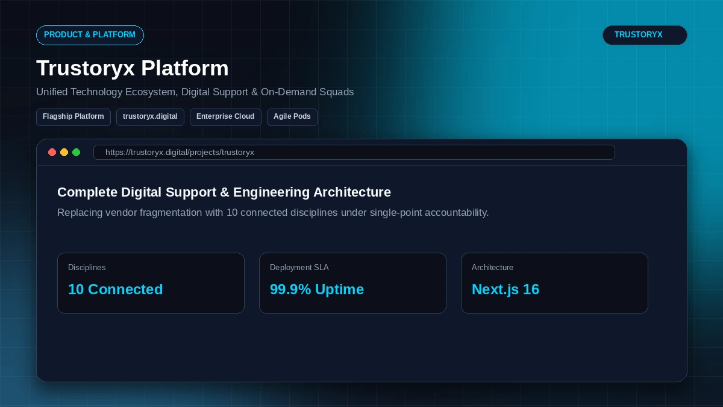Click the TRUSTORYX pill button
The width and height of the screenshot is (723, 407).
[645, 35]
